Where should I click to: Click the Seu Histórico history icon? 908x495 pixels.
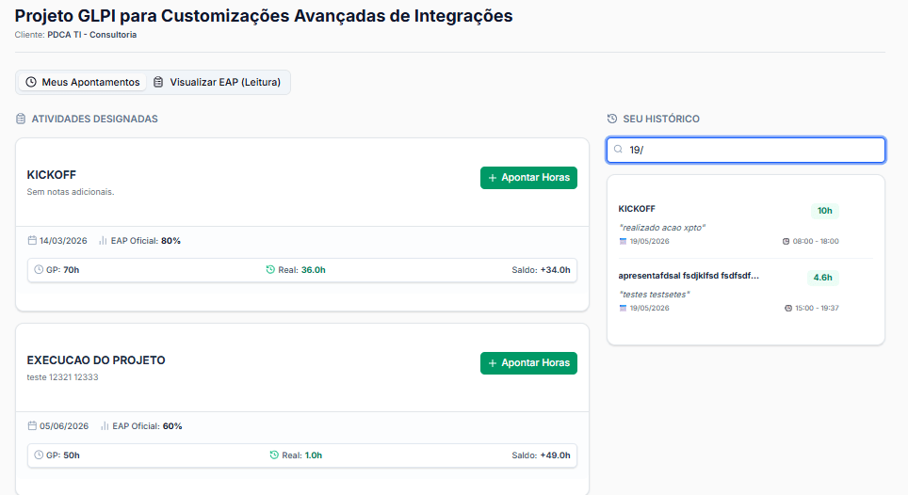[x=612, y=119]
